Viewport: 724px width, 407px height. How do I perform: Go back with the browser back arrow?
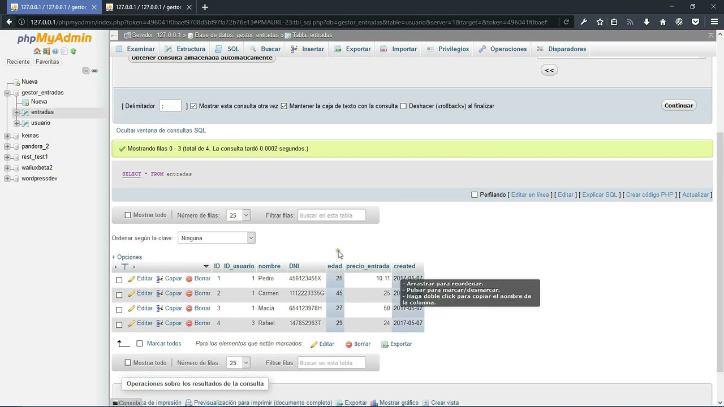[x=9, y=22]
